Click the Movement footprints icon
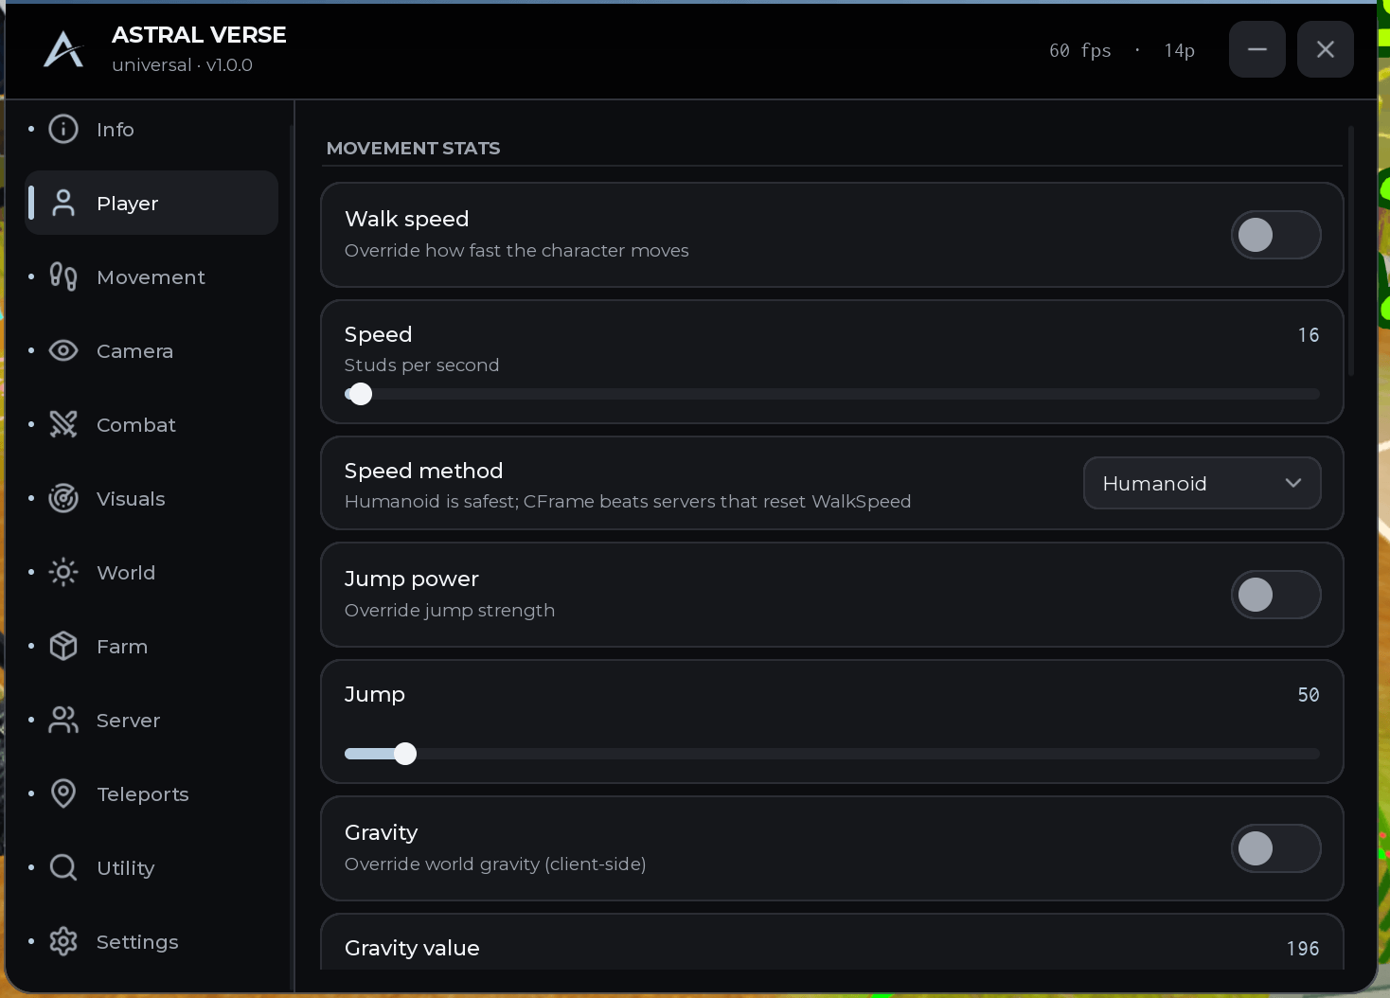The width and height of the screenshot is (1390, 998). click(x=63, y=276)
